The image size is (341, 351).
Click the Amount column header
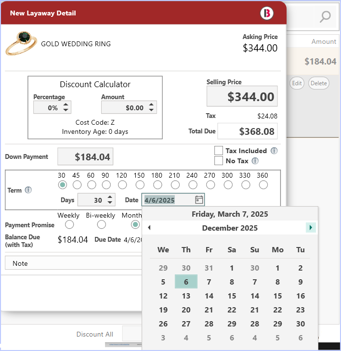click(x=324, y=41)
